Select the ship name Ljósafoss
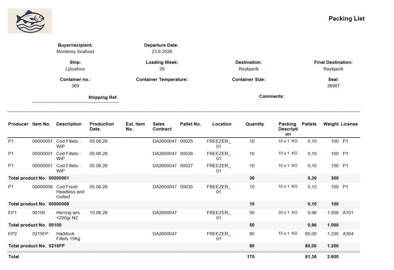The image size is (394, 270). (75, 69)
